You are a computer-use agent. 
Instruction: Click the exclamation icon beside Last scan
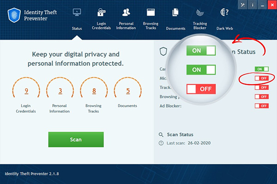[161, 143]
